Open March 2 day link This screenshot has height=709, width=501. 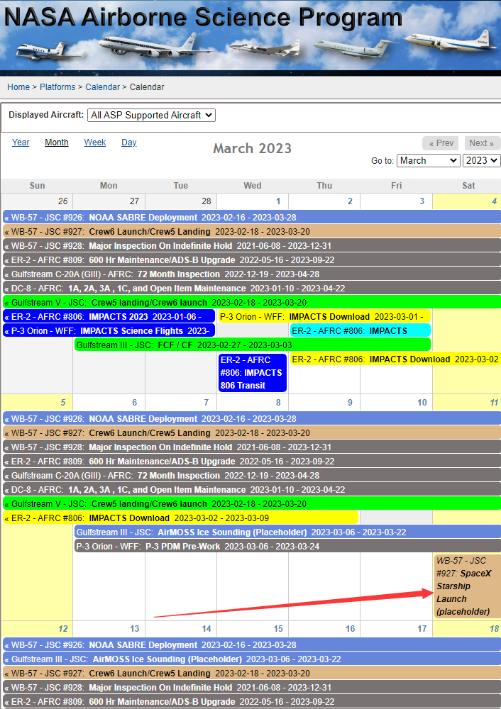click(x=350, y=201)
